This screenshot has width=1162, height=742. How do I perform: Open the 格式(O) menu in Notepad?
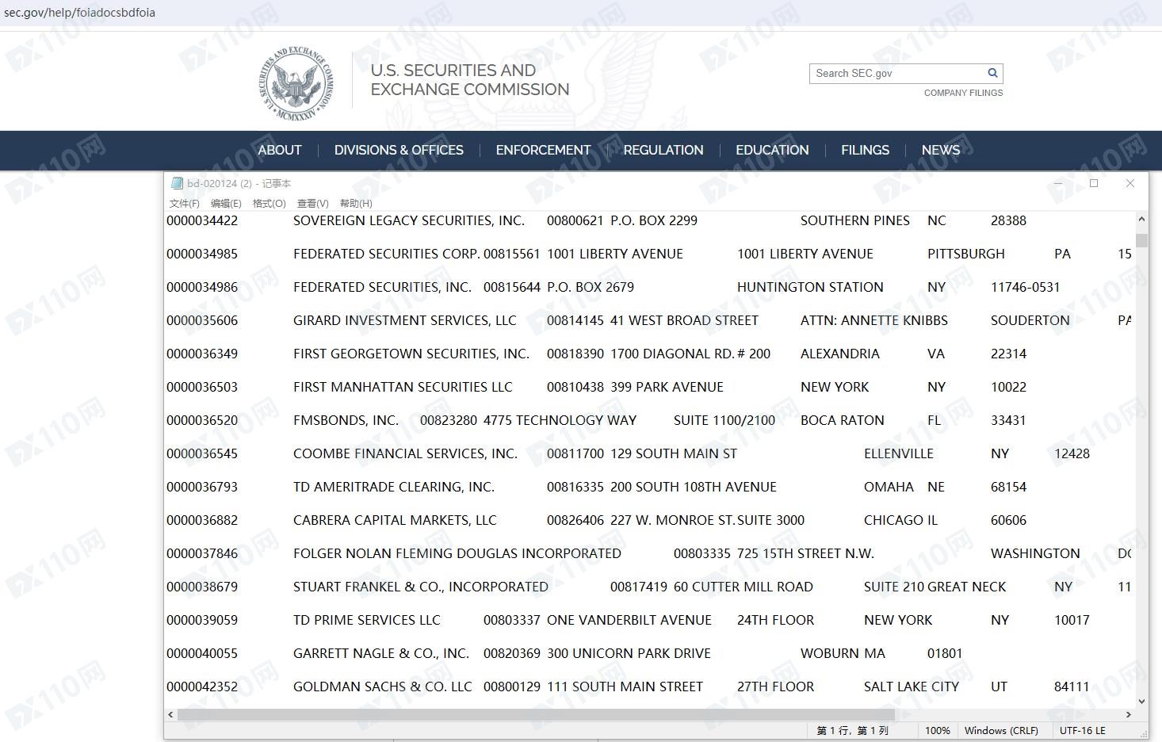[269, 204]
